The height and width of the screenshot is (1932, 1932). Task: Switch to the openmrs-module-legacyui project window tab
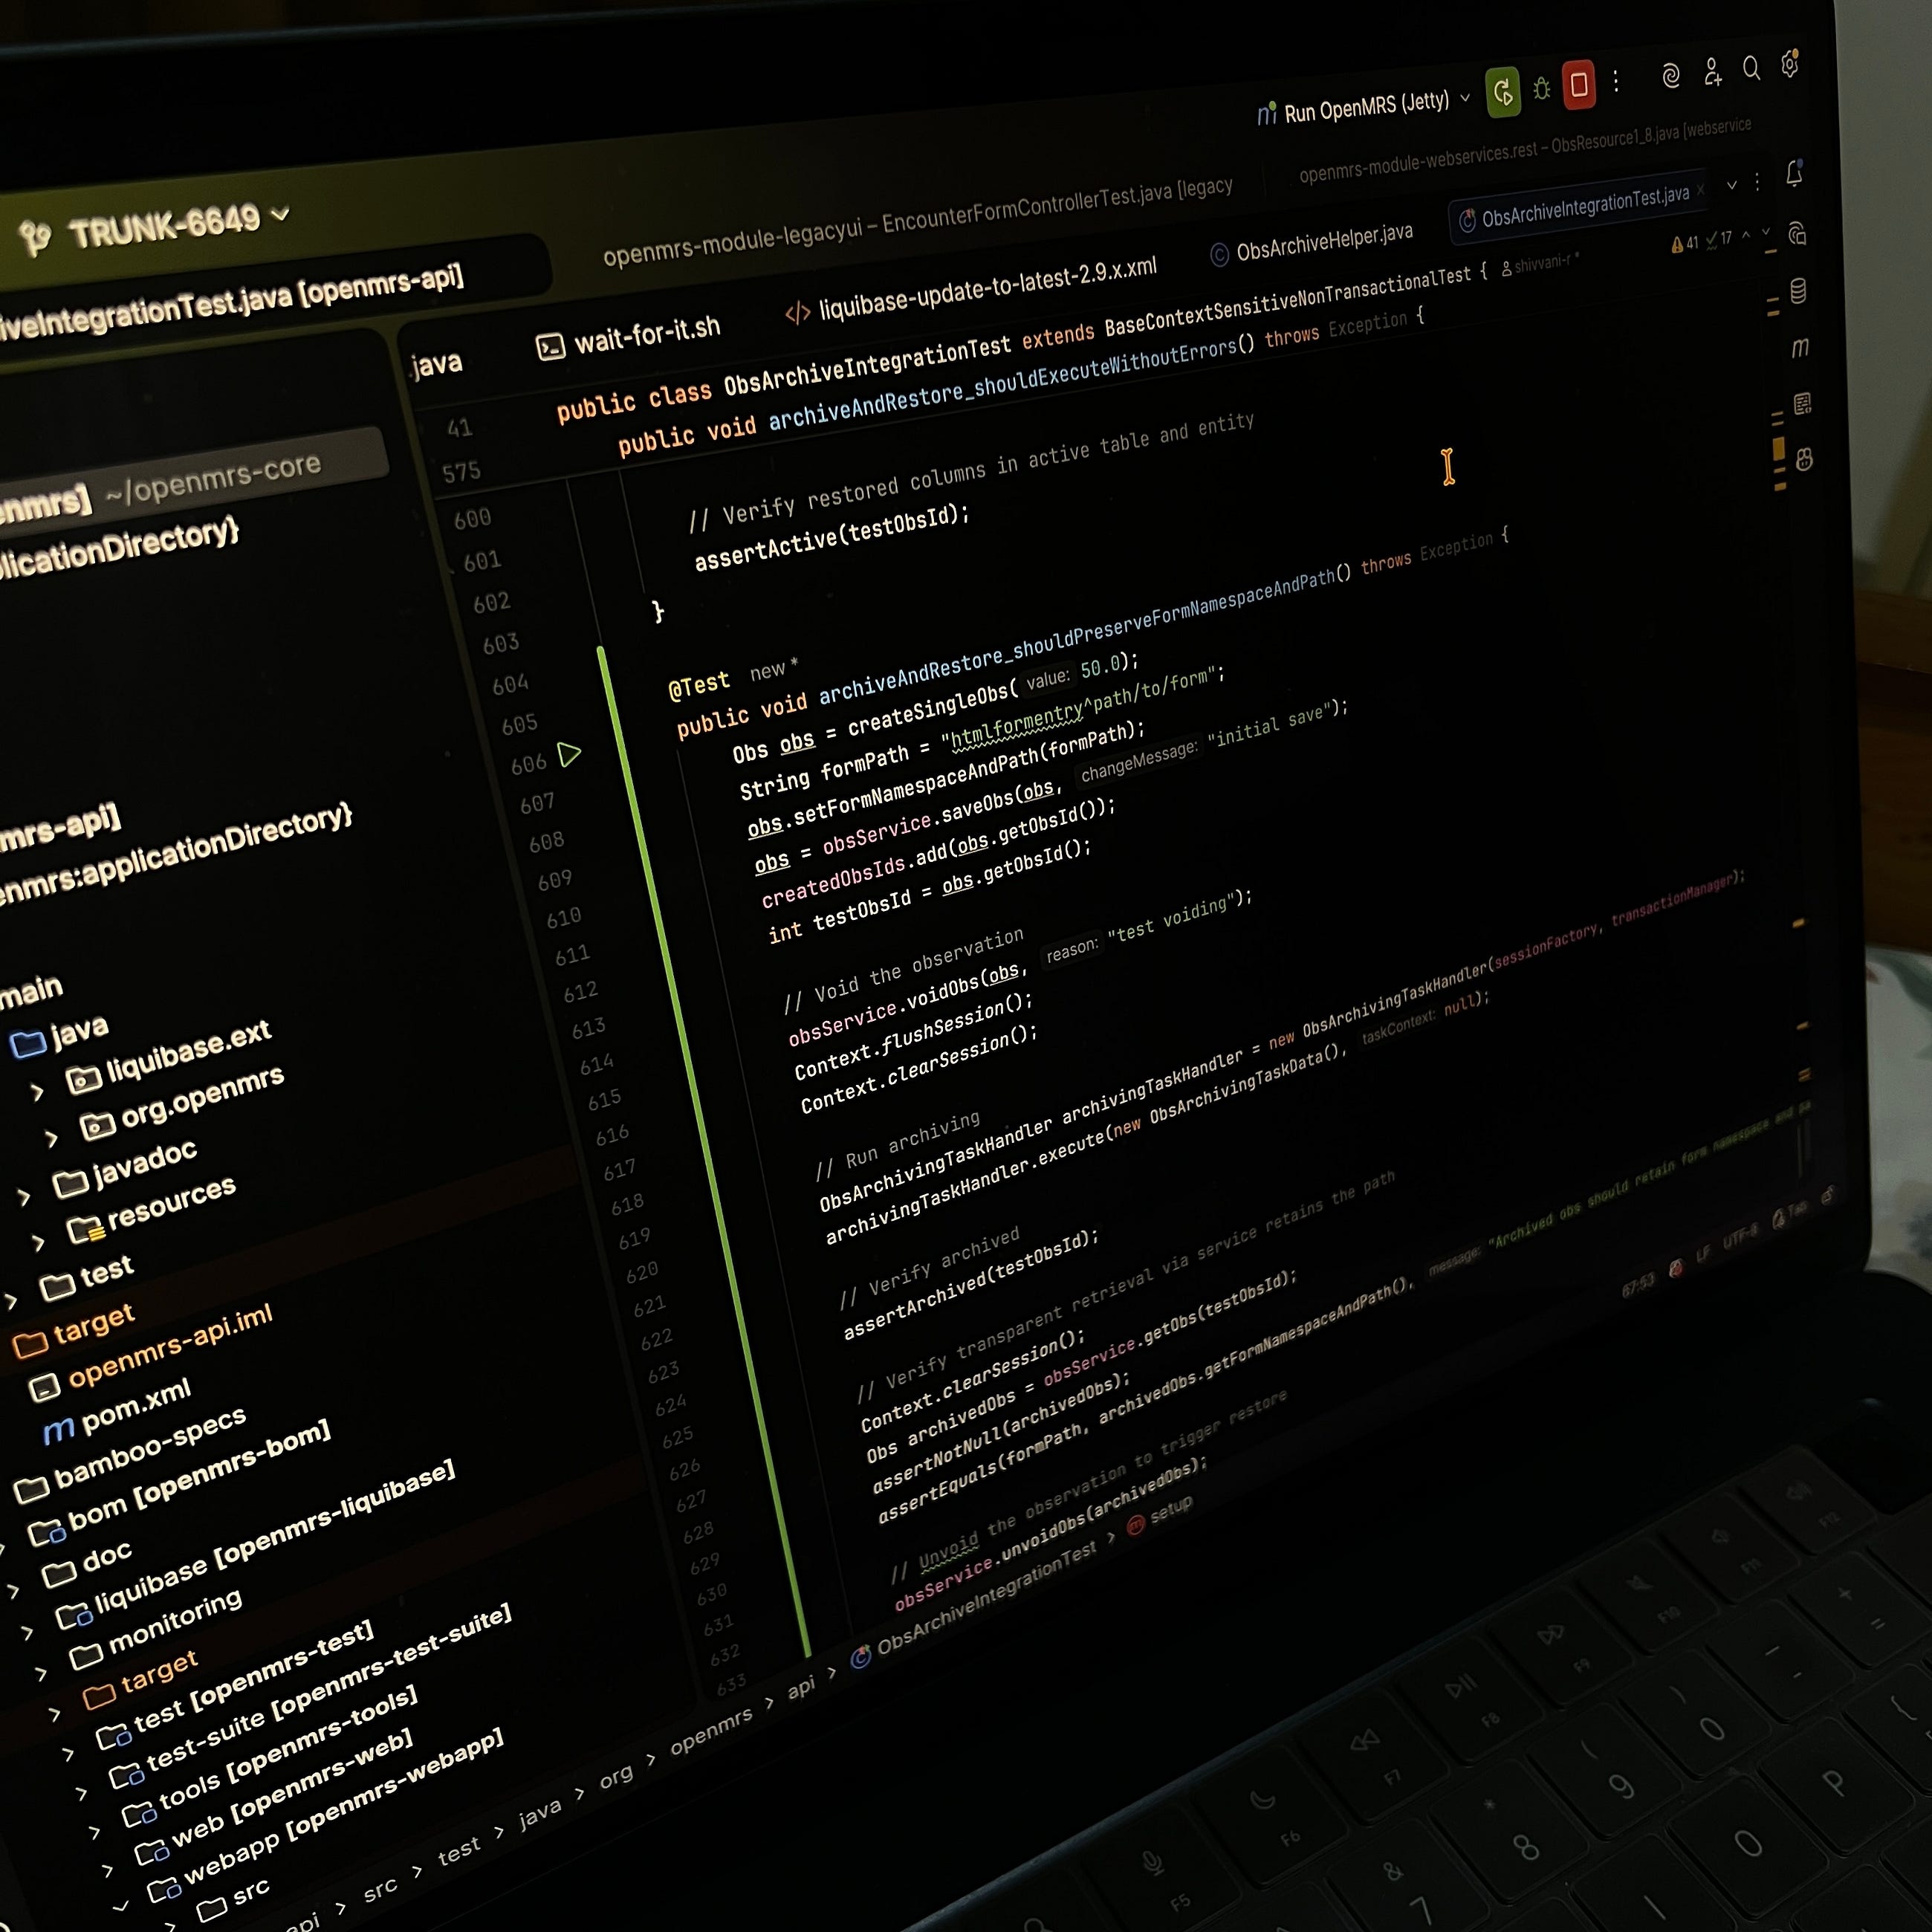tap(916, 220)
